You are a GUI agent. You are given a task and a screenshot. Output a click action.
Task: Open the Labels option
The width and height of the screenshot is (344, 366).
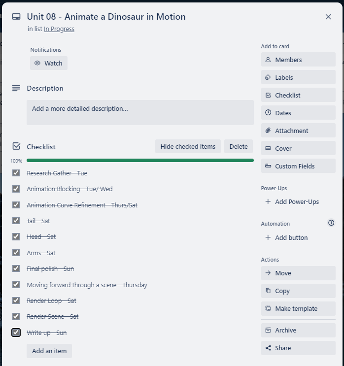(298, 77)
